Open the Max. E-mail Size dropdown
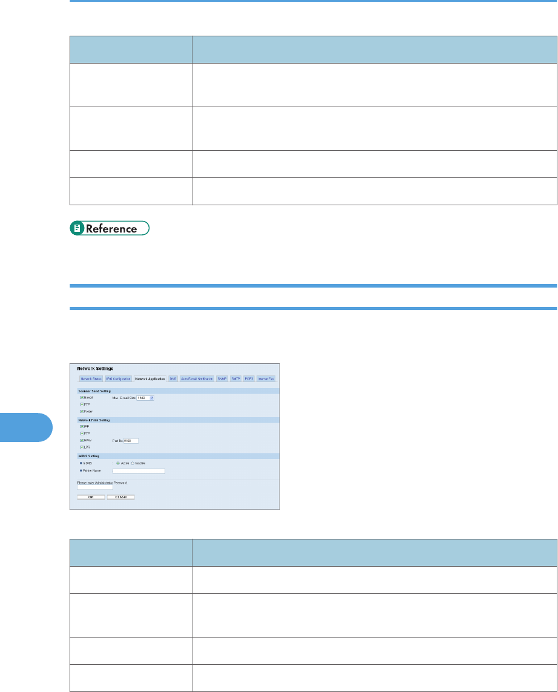Viewport: 558px width, 692px height. click(145, 398)
